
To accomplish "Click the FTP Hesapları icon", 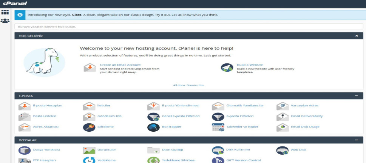I will [x=25, y=160].
